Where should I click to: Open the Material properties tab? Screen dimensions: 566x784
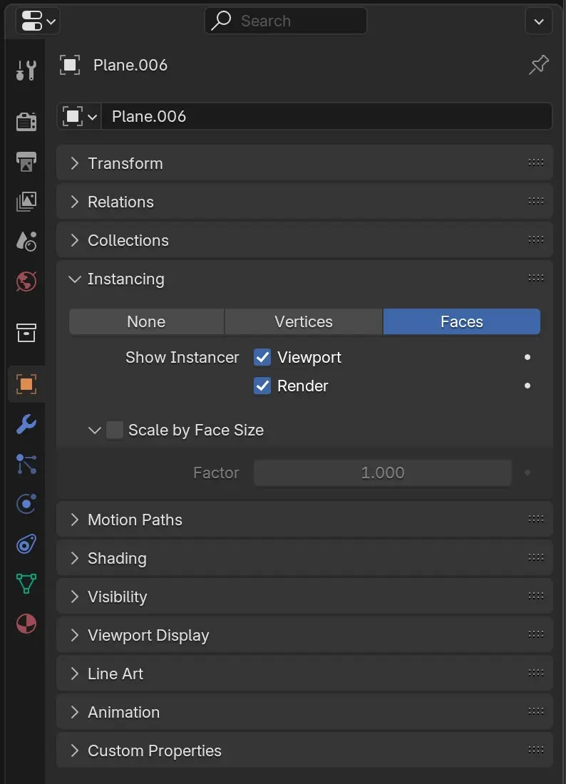26,624
